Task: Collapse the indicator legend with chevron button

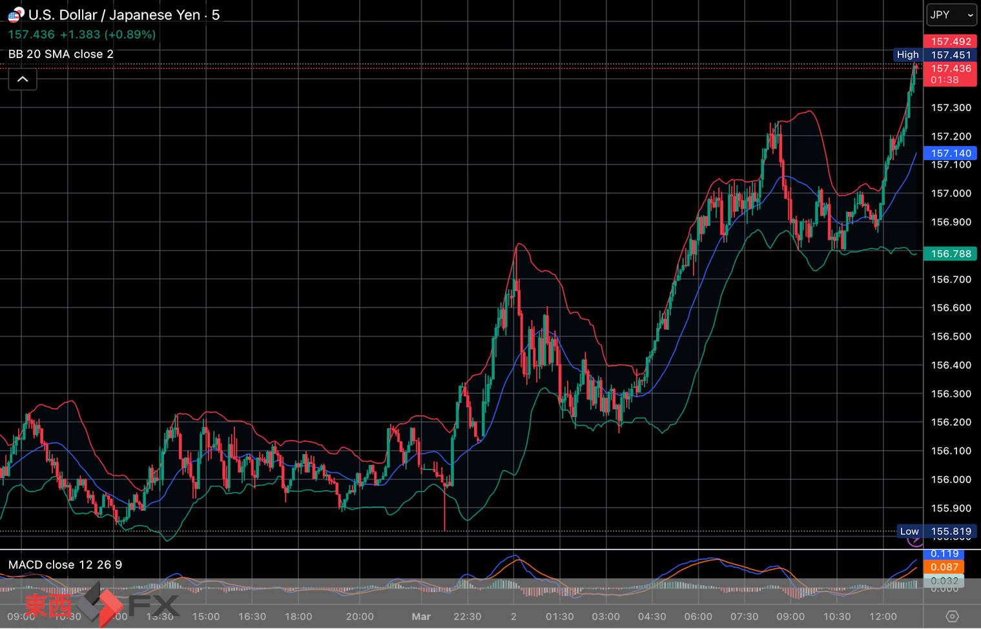Action: point(23,79)
